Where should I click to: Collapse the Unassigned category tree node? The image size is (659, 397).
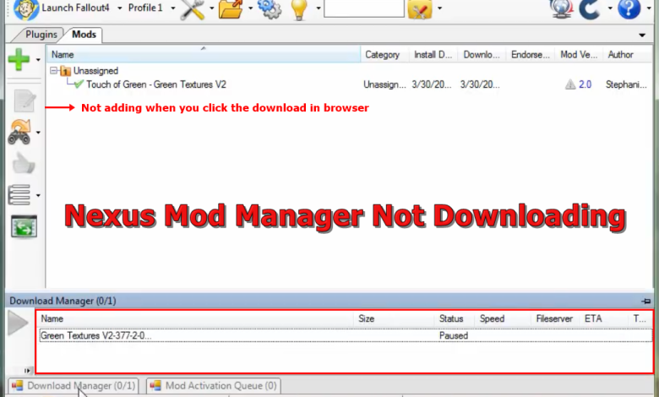click(x=53, y=71)
